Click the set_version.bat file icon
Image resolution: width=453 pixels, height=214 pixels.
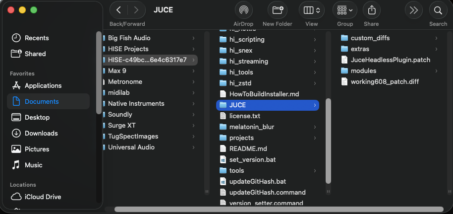pos(223,159)
